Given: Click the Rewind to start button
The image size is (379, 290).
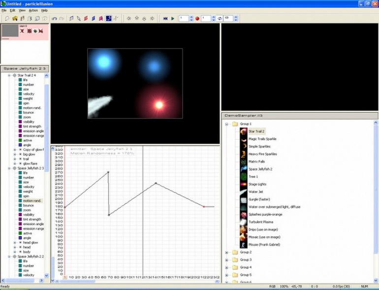Looking at the screenshot, I should pos(166,19).
